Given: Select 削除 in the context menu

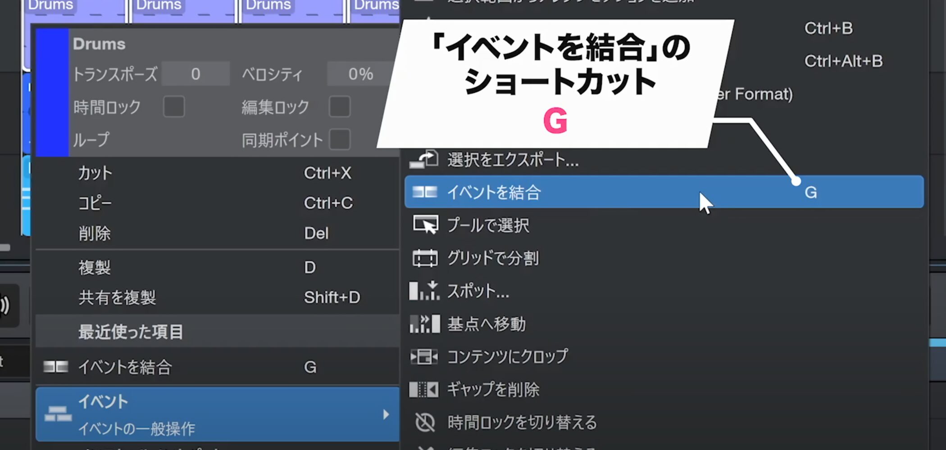Looking at the screenshot, I should 95,234.
